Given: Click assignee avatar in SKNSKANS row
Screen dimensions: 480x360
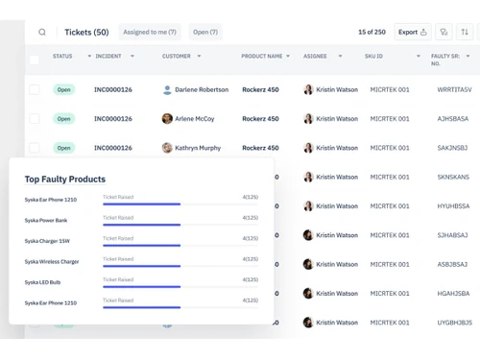Looking at the screenshot, I should [308, 177].
